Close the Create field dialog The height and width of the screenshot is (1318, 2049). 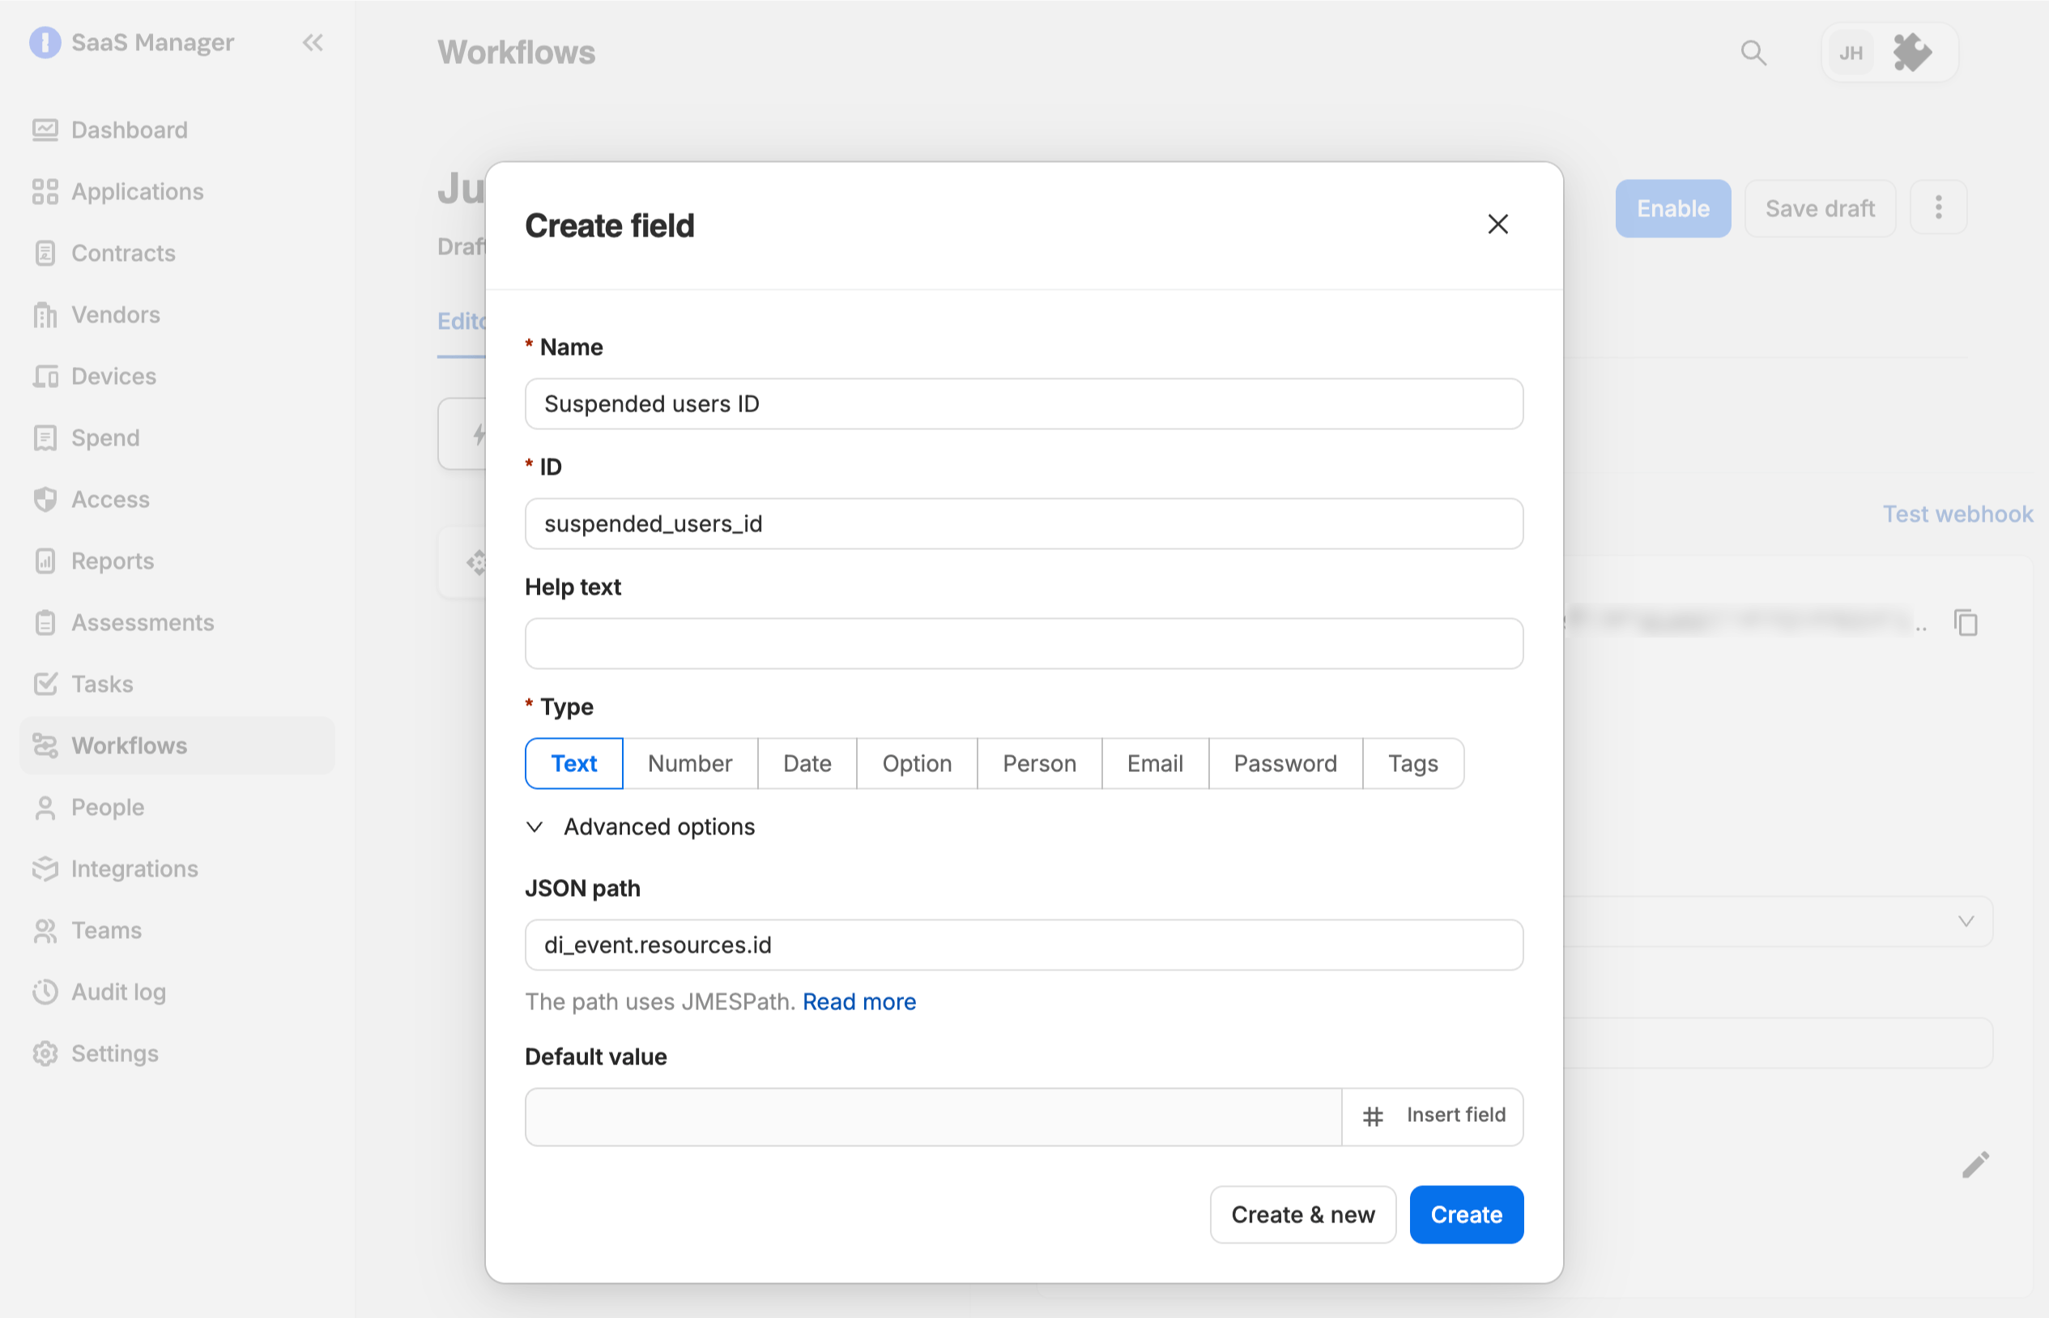(1497, 224)
